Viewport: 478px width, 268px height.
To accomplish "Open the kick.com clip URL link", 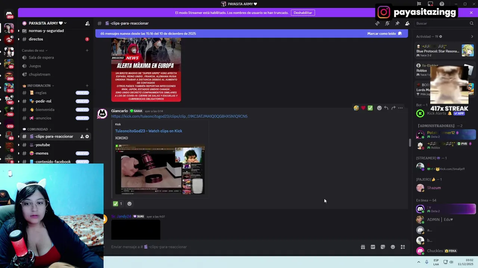I will 179,116.
